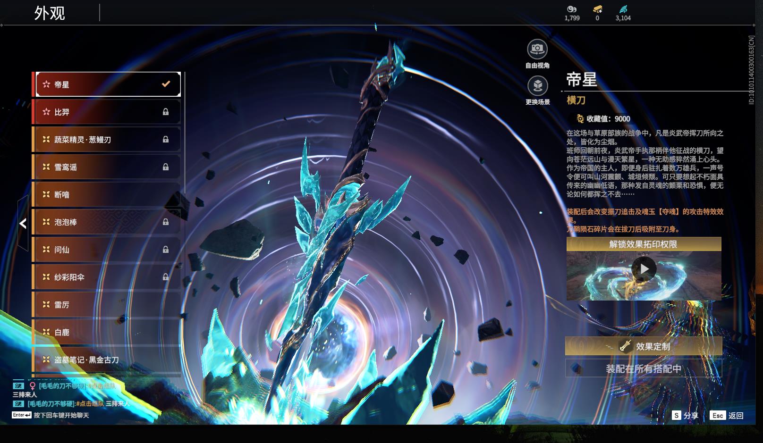Select the equipped 帝星 skin checkmark
763x443 pixels.
point(166,84)
